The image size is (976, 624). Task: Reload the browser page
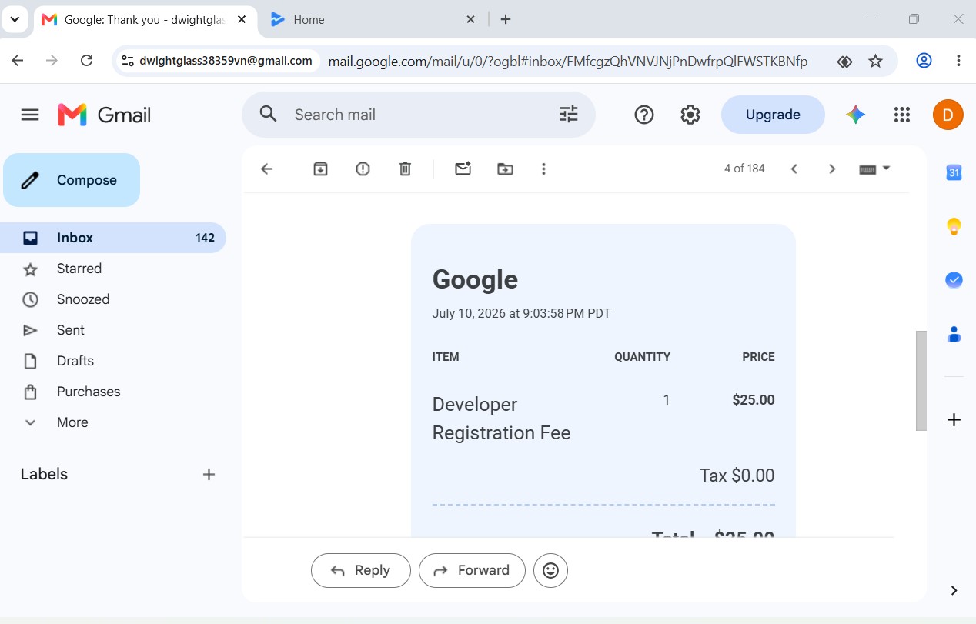tap(87, 61)
